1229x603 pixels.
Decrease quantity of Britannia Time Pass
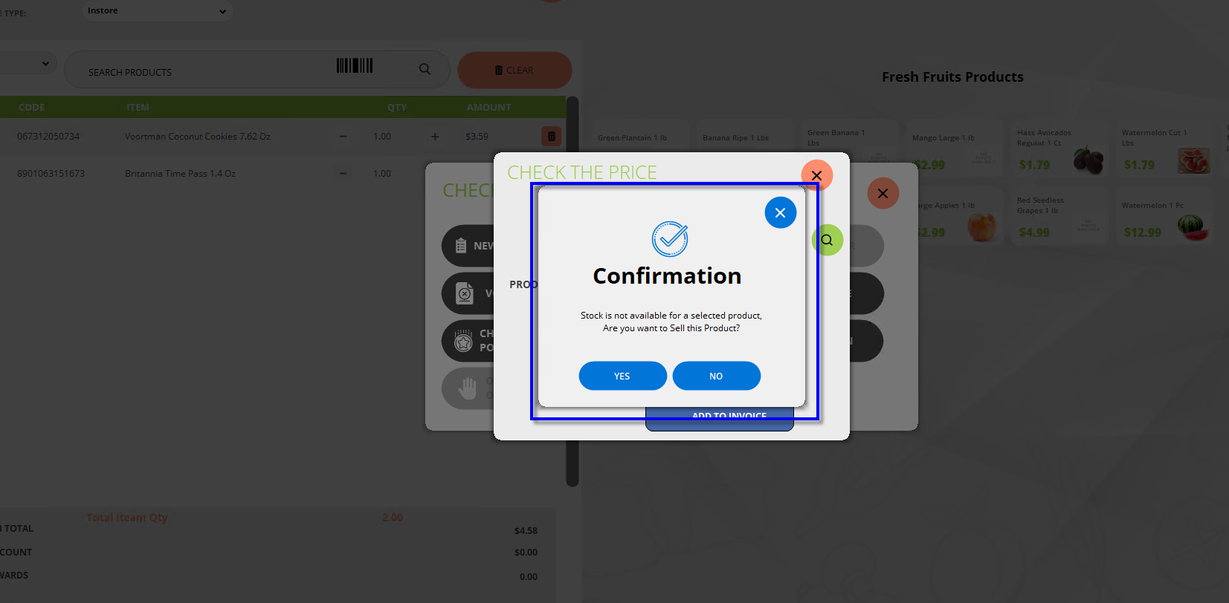tap(343, 174)
